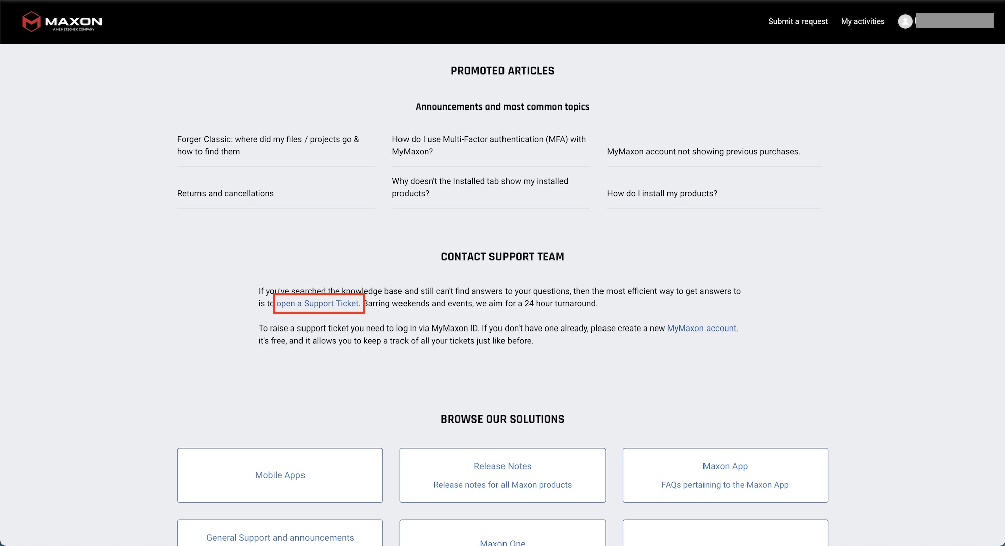Open General Support and announcements card
This screenshot has width=1005, height=546.
[280, 537]
